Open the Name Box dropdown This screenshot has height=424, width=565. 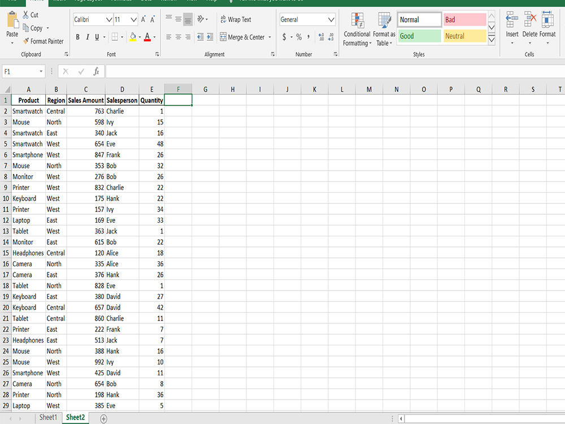coord(41,71)
